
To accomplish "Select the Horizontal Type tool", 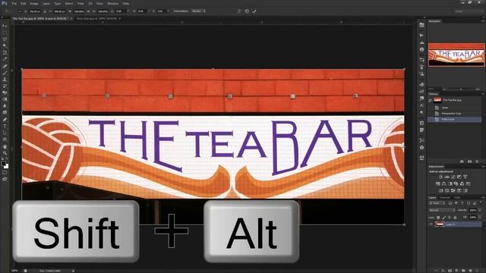I will point(5,126).
